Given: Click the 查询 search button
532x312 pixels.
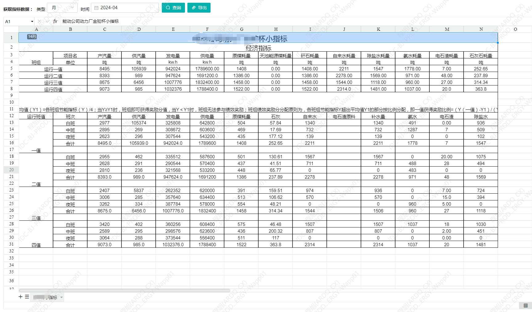Looking at the screenshot, I should pyautogui.click(x=173, y=8).
